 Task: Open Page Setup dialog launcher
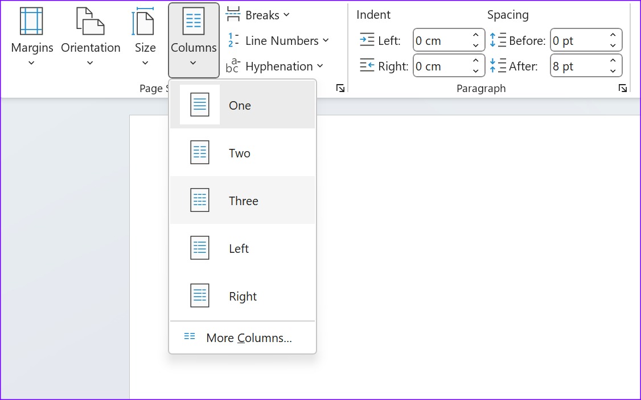point(340,88)
